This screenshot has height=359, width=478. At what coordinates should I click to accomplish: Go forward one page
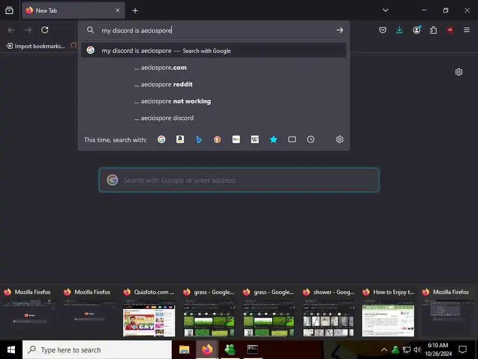pyautogui.click(x=28, y=30)
